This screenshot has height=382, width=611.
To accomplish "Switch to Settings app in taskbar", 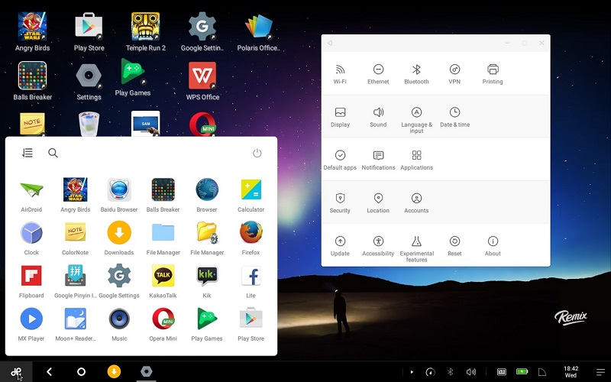I will [x=147, y=372].
